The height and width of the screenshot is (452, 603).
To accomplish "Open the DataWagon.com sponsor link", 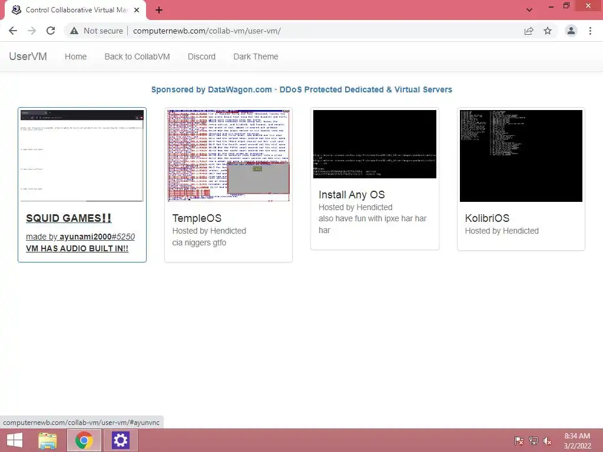I will (301, 89).
